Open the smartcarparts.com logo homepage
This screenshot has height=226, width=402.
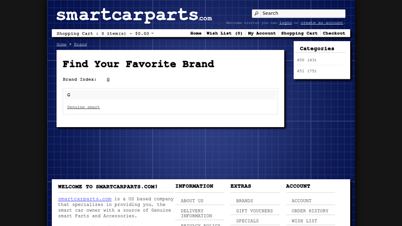[134, 16]
